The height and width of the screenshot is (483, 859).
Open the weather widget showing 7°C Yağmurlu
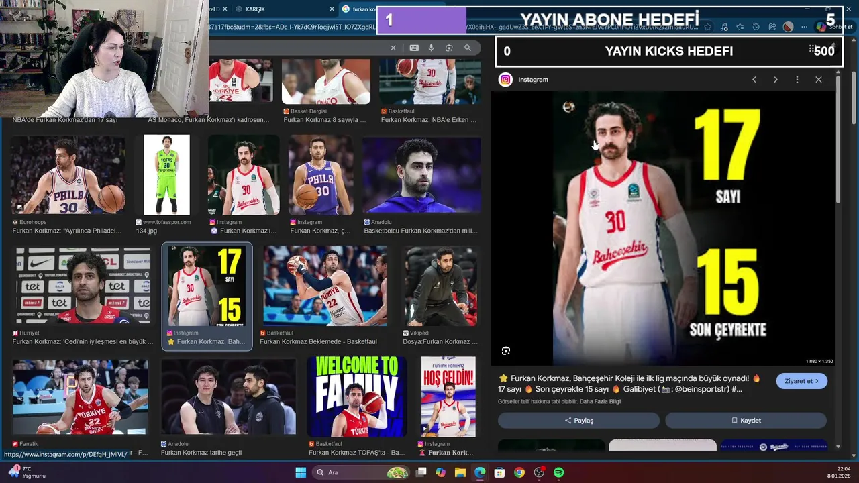click(x=27, y=472)
